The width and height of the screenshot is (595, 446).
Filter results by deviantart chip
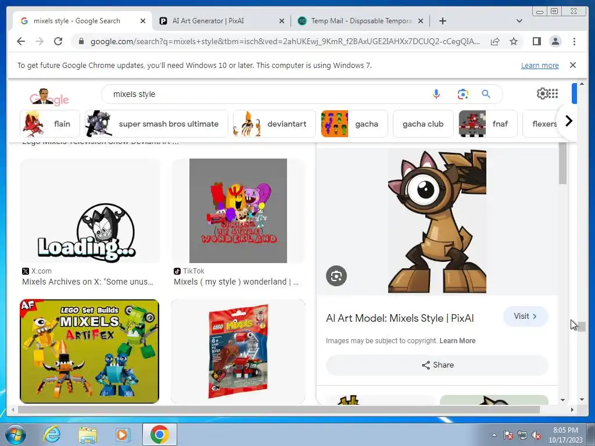[274, 124]
